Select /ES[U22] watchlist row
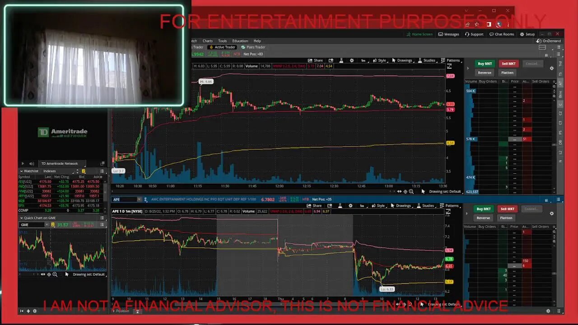Screen dimensions: 578x325 coord(61,181)
